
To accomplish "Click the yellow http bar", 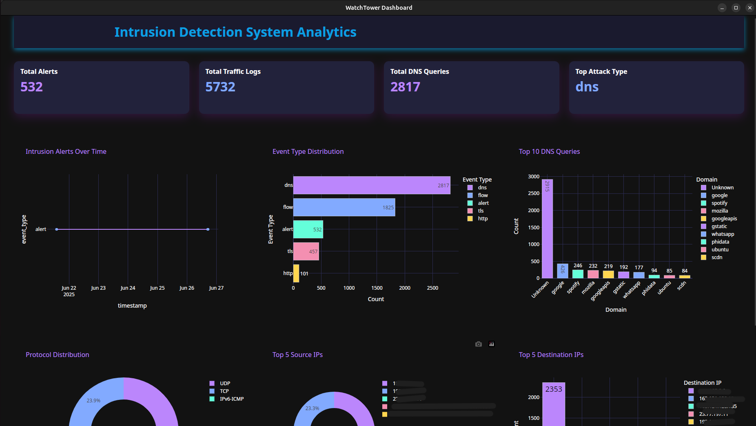I will [296, 273].
